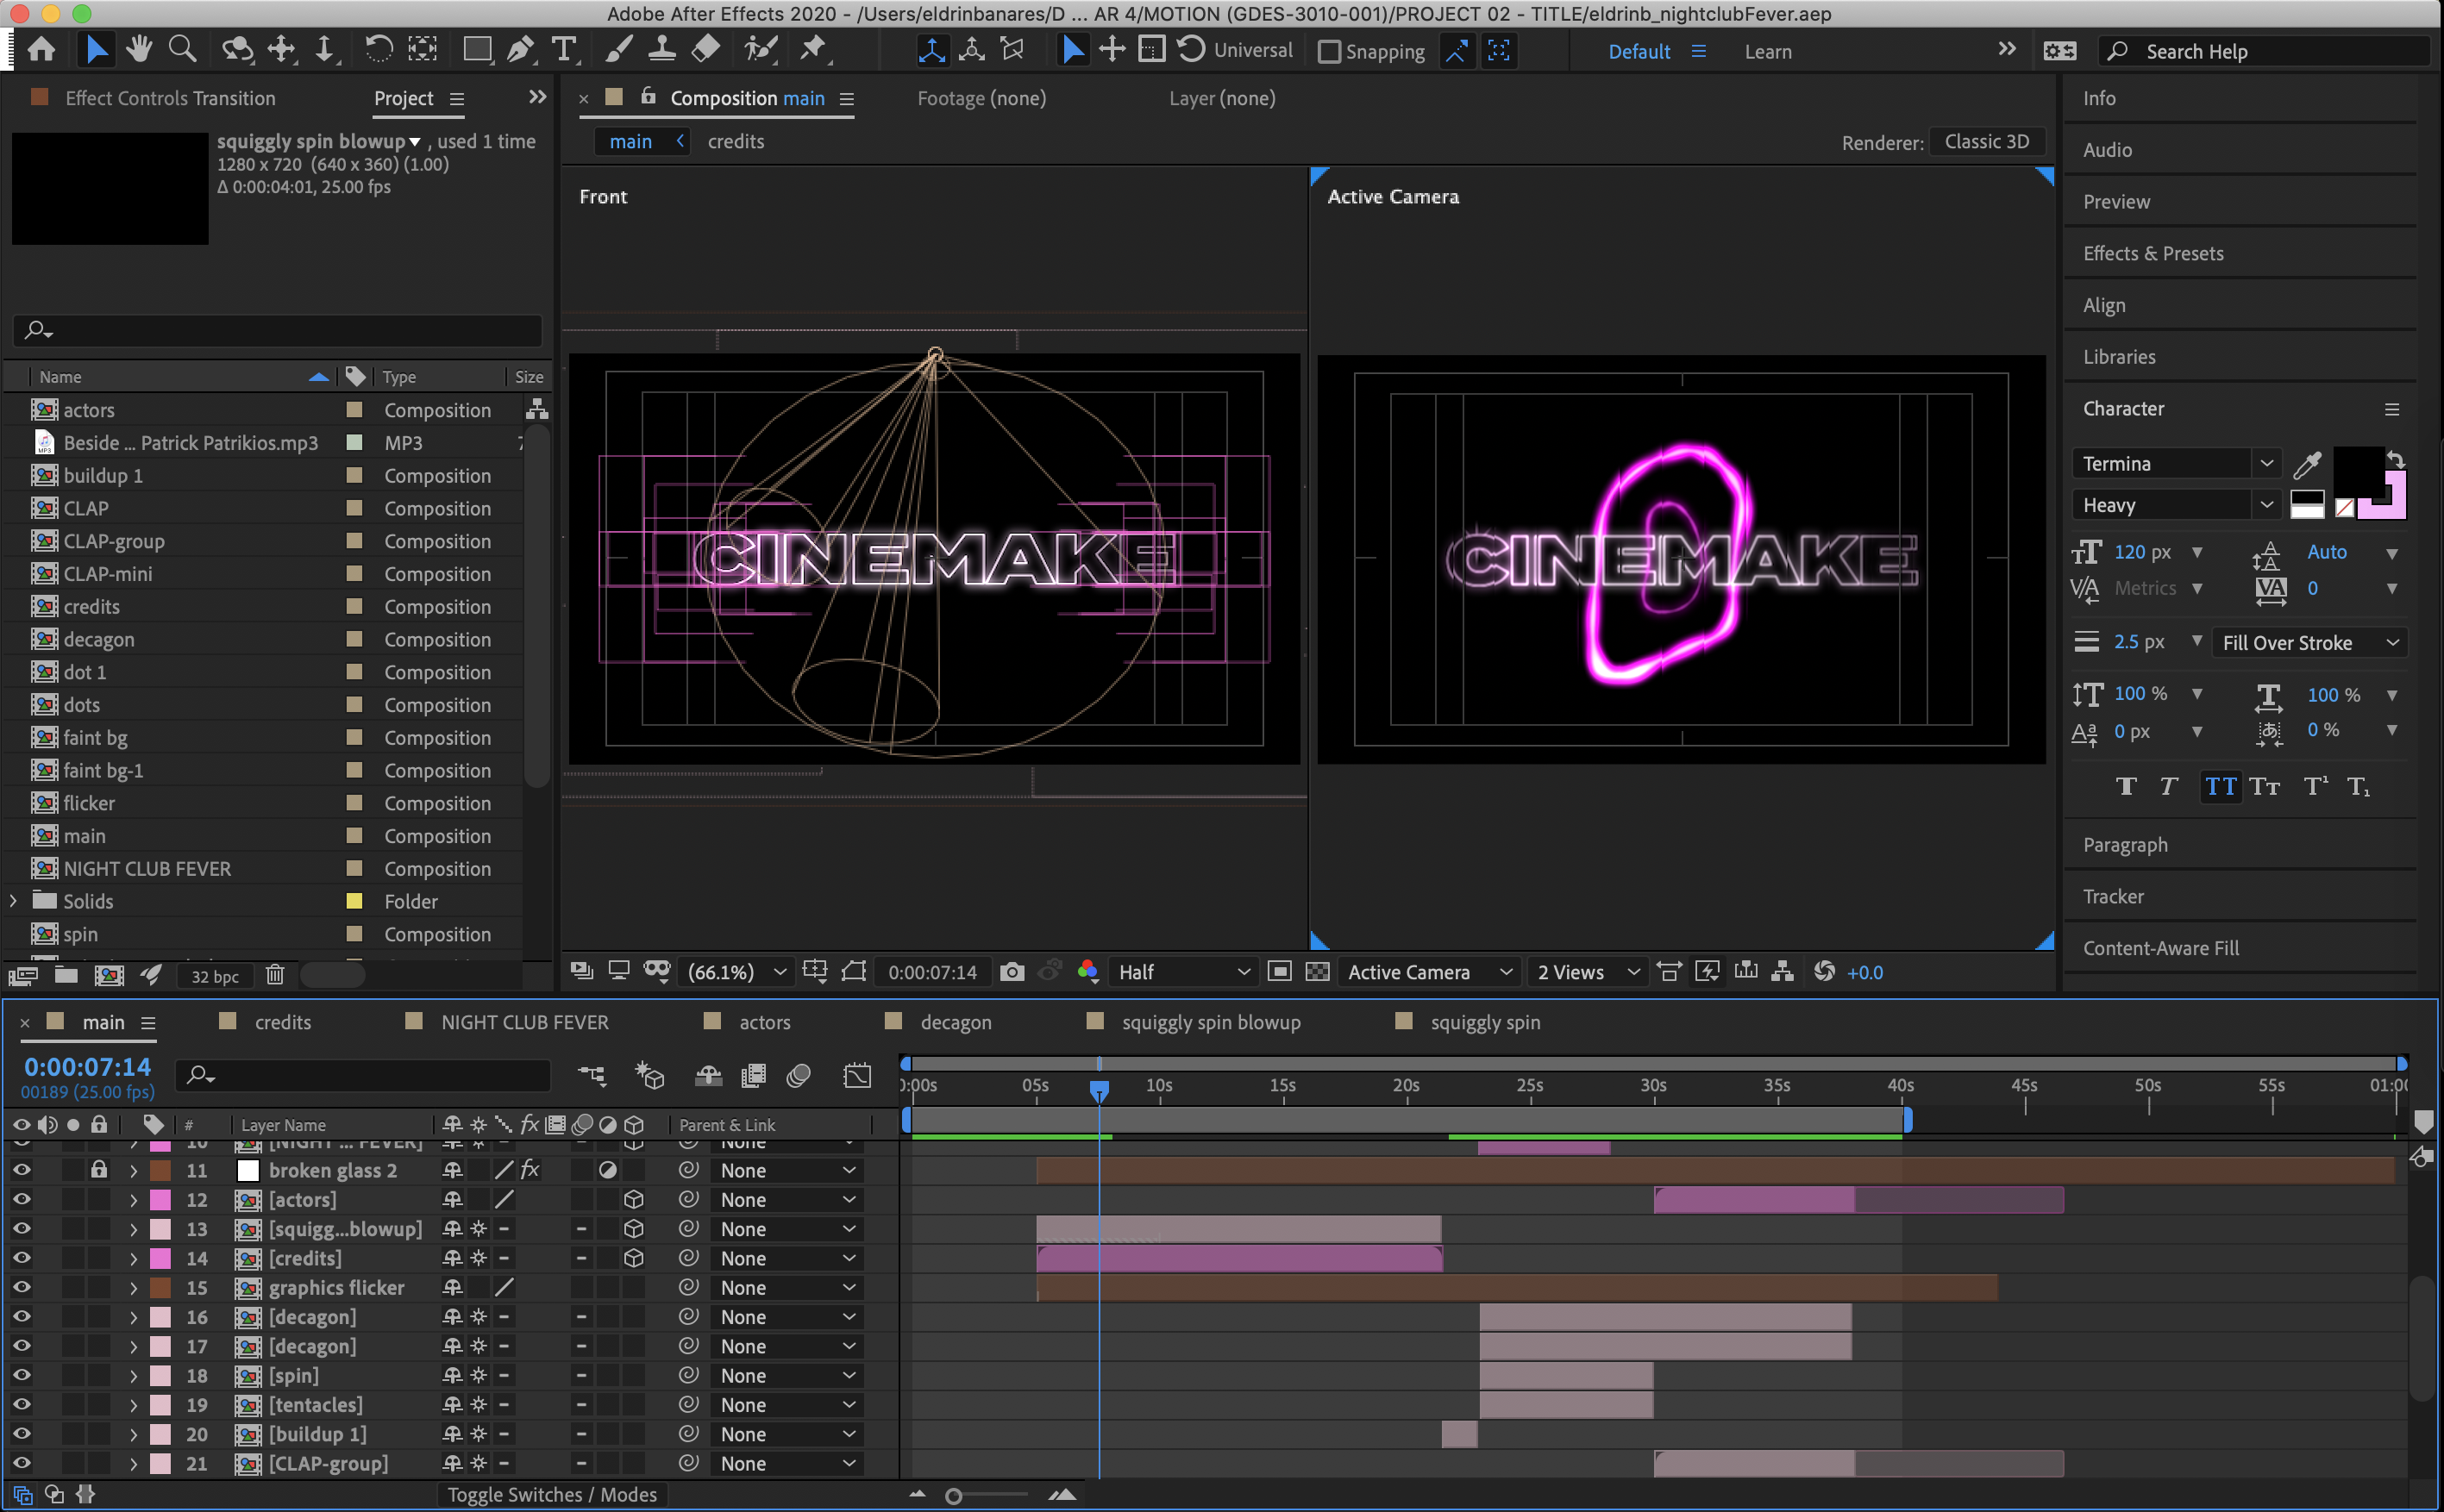Image resolution: width=2444 pixels, height=1512 pixels.
Task: Select the Hand tool
Action: pyautogui.click(x=139, y=49)
